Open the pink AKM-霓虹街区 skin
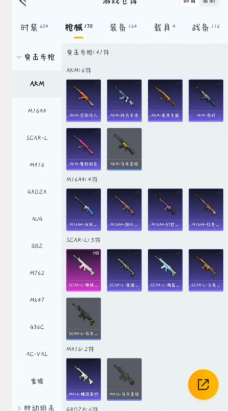The width and height of the screenshot is (228, 411). coord(83,149)
